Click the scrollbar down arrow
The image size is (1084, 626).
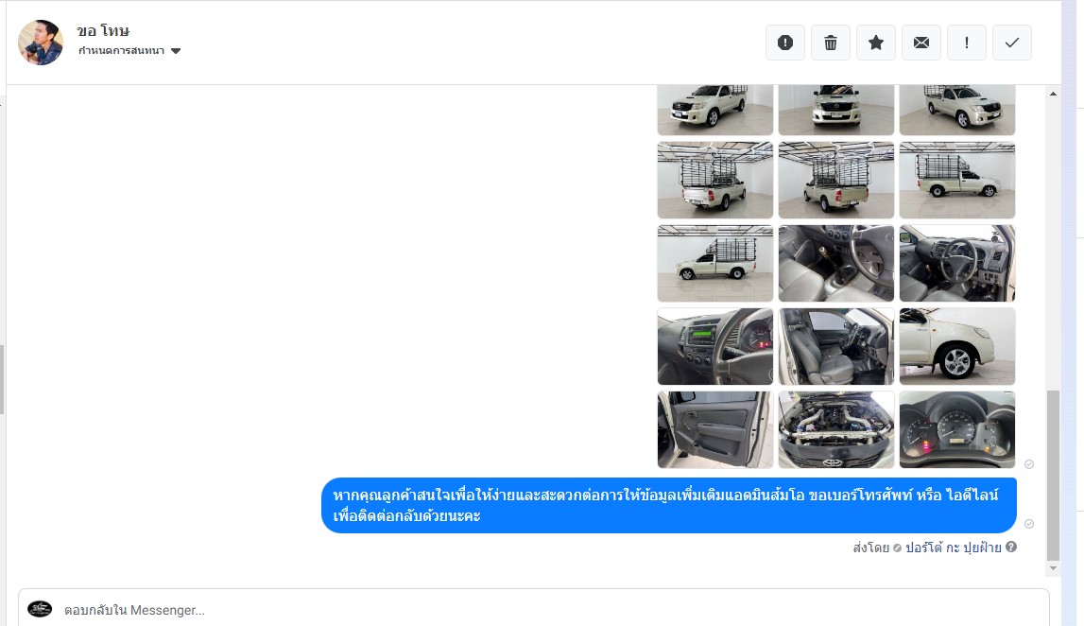[x=1053, y=568]
